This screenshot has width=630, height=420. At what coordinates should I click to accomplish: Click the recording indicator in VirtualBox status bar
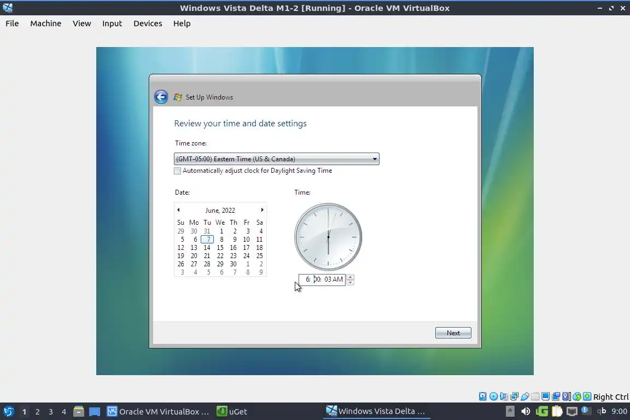click(556, 396)
